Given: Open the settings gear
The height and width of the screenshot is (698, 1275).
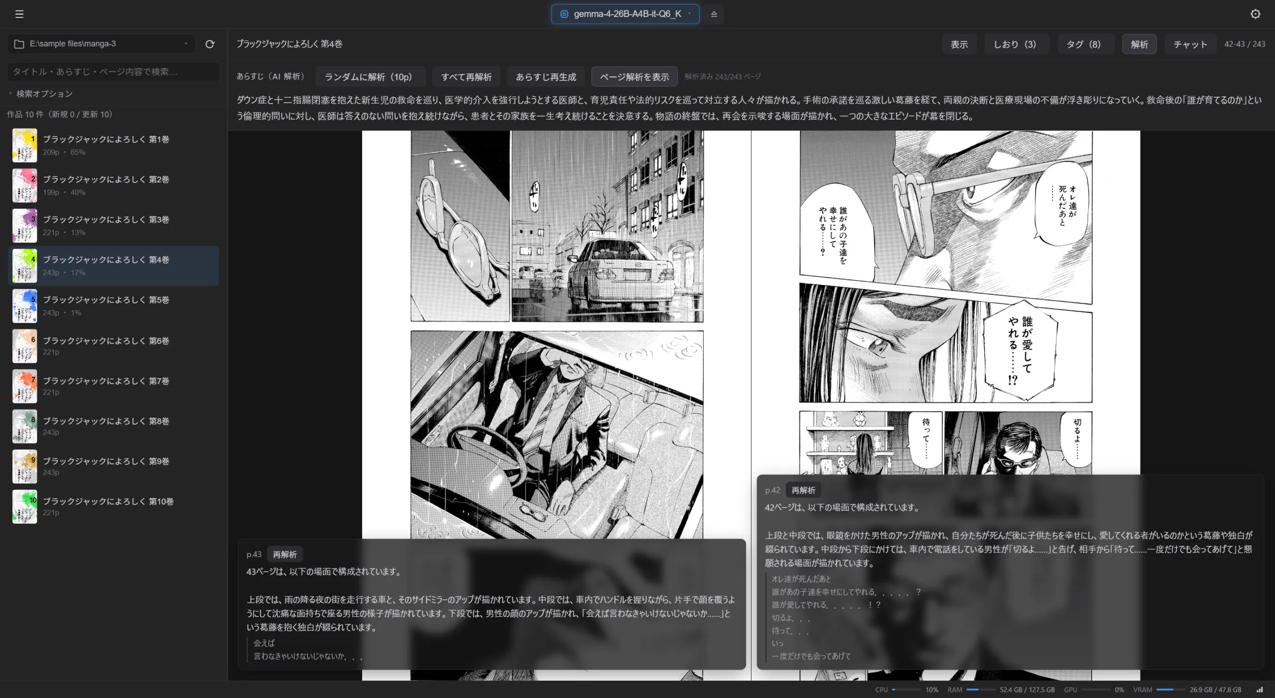Looking at the screenshot, I should (1255, 14).
